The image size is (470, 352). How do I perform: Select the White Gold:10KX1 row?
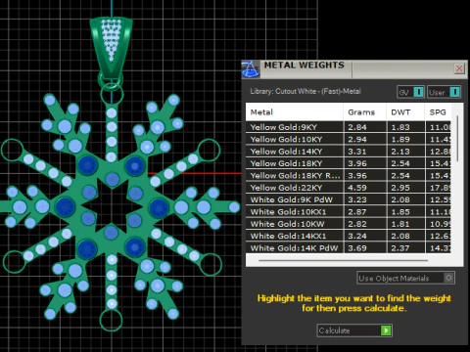(349, 211)
